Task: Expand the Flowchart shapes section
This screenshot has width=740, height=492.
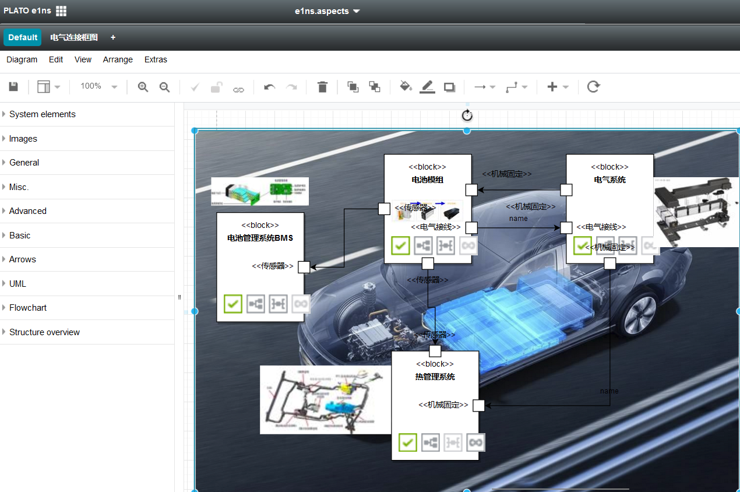Action: 28,308
